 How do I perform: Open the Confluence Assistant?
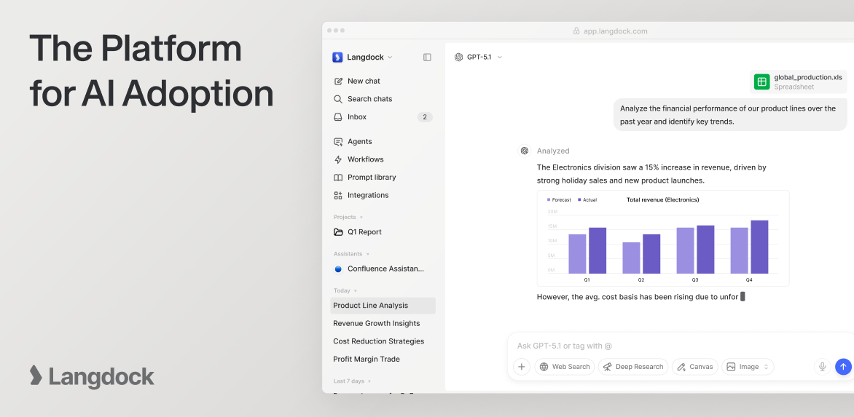coord(383,269)
